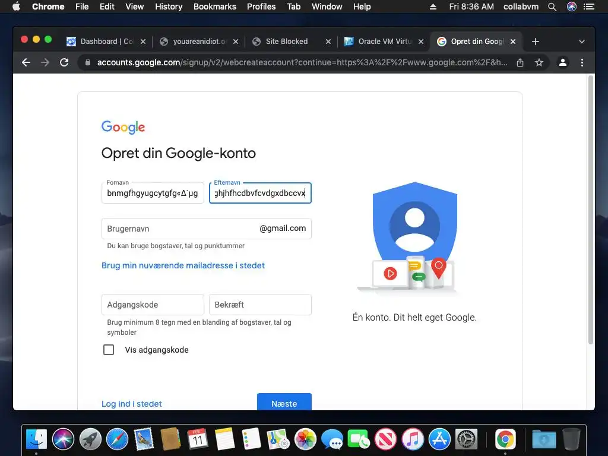Viewport: 608px width, 456px height.
Task: Bookmark this page with the star icon
Action: [x=539, y=62]
